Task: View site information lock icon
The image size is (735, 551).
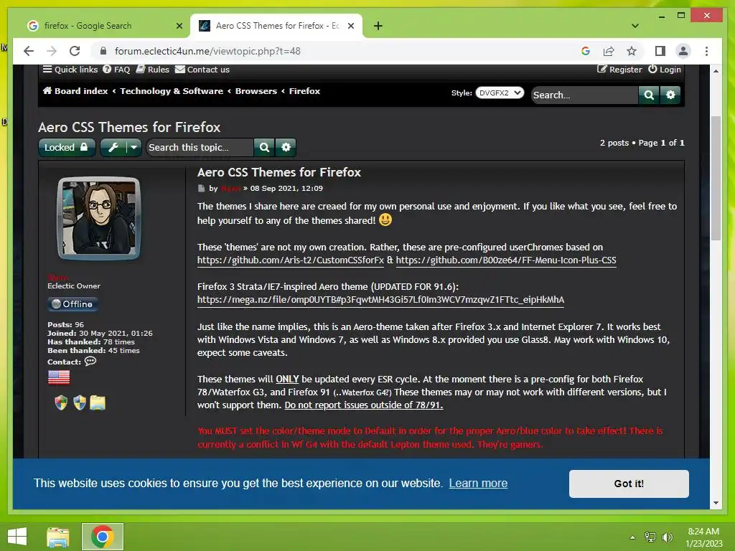Action: tap(103, 51)
